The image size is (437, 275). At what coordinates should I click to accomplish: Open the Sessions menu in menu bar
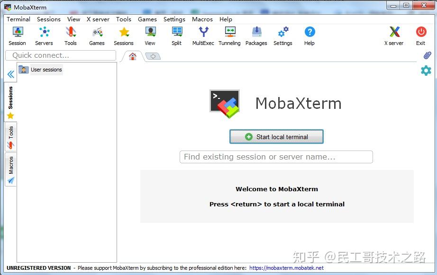coord(49,19)
